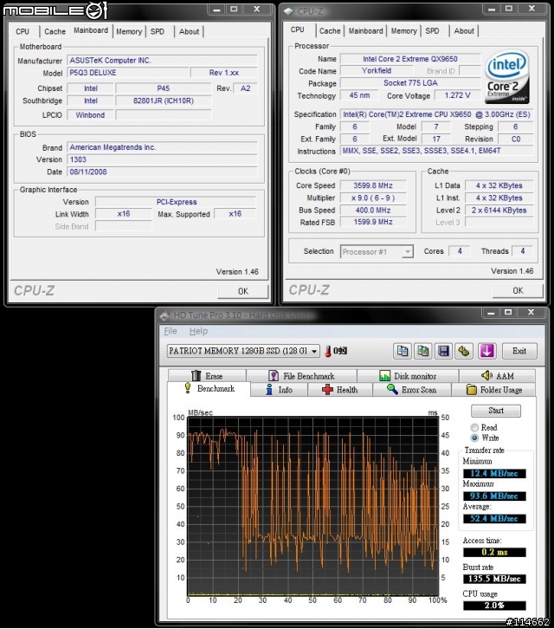Click OK in the right CPU-Z CPU window
This screenshot has height=629, width=554.
coord(518,290)
